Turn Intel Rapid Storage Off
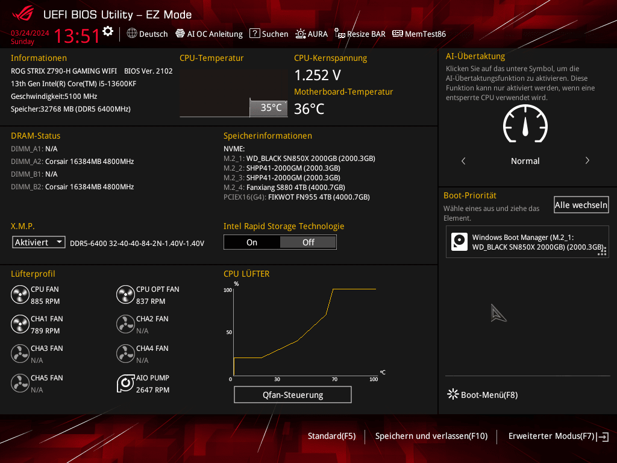617x463 pixels. point(308,242)
